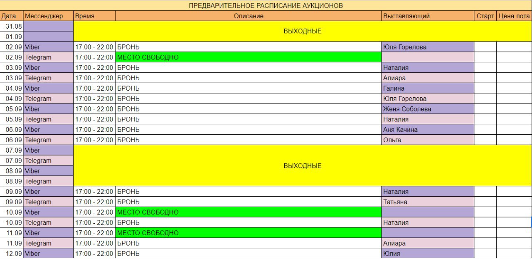532x259 pixels.
Task: Click the title ПРЕДВАРИТЕЛЬНОЕ РАСПИСАНИЕ АУКЦИОНОВ
Action: (266, 5)
